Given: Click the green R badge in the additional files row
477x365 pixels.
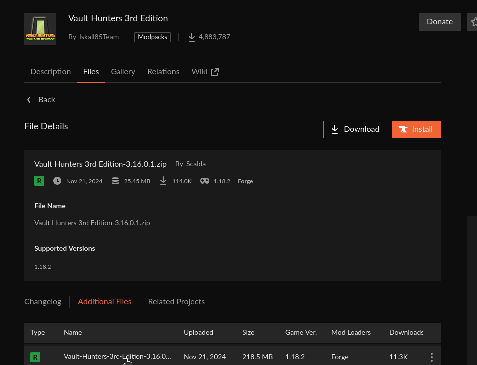Looking at the screenshot, I should (35, 357).
